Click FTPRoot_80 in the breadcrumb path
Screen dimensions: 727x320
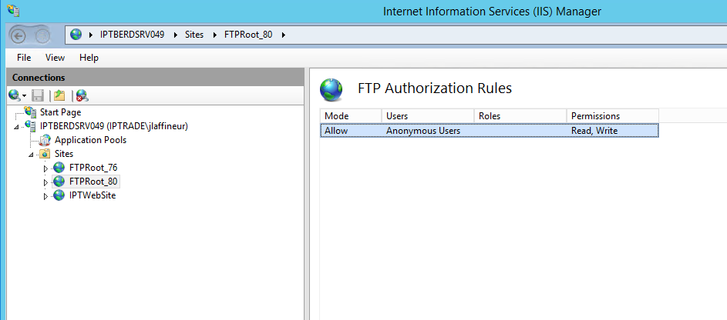(x=248, y=34)
